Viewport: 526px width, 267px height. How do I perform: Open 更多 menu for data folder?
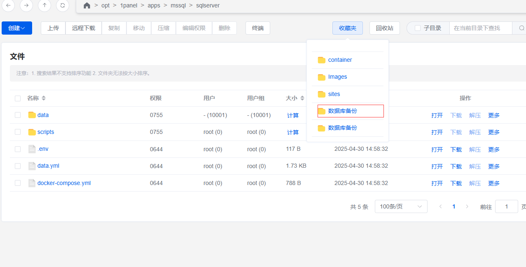pyautogui.click(x=494, y=115)
